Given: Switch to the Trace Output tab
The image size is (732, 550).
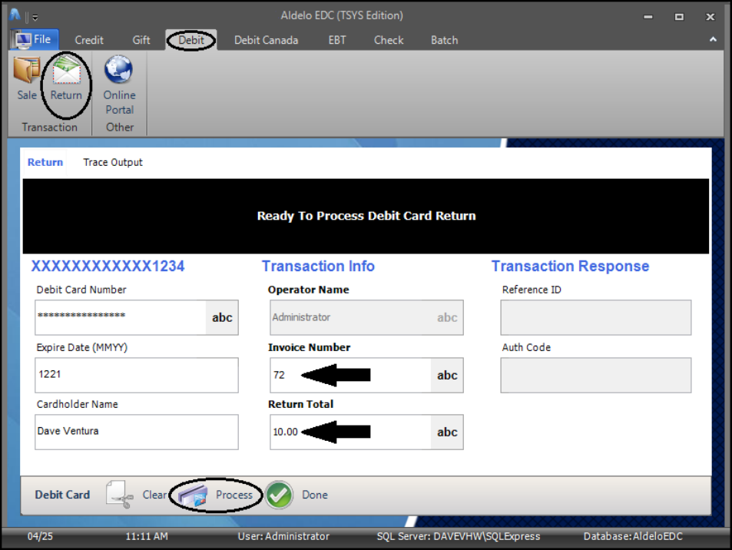Looking at the screenshot, I should point(112,163).
